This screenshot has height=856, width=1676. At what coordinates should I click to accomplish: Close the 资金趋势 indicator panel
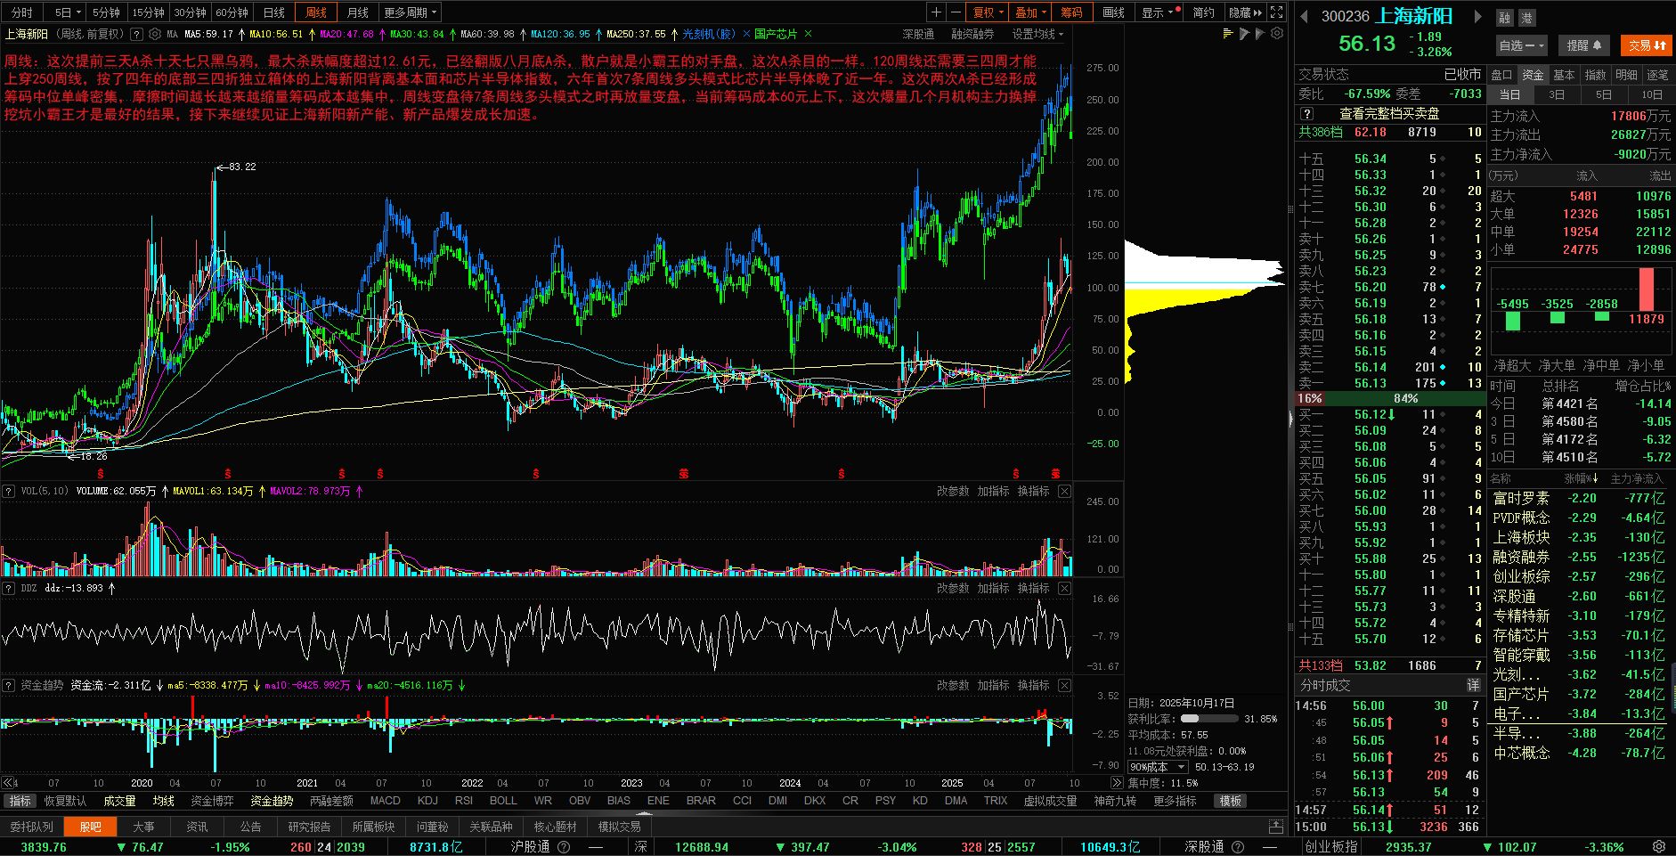(1064, 685)
